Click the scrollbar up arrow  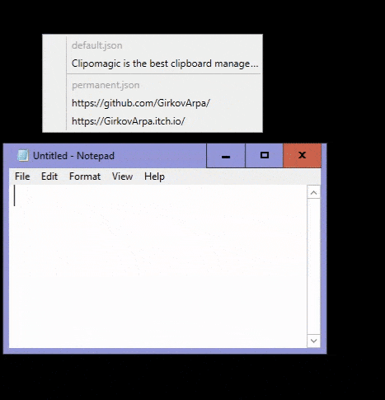(313, 192)
